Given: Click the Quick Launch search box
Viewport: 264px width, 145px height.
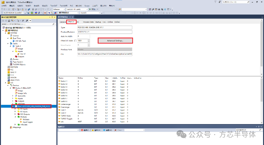Looking at the screenshot, I should [x=236, y=2].
